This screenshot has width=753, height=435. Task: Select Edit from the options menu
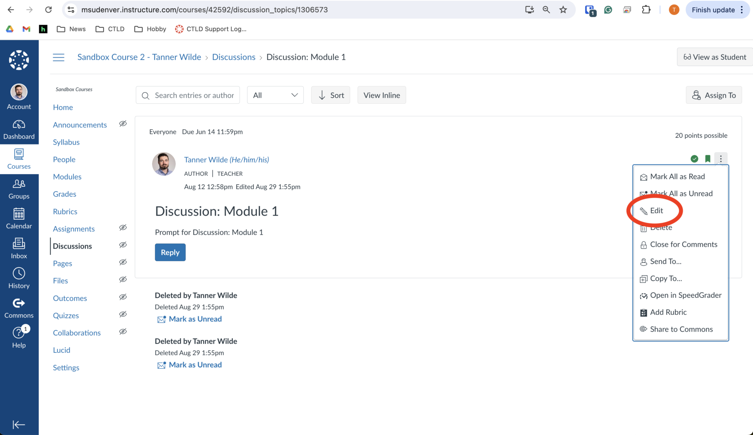click(656, 211)
